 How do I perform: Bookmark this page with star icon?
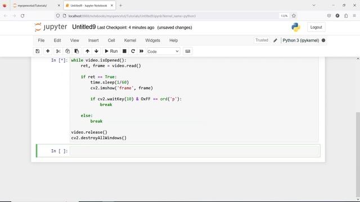pyautogui.click(x=294, y=16)
